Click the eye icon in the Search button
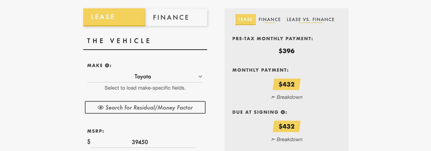The height and width of the screenshot is (151, 431). coord(101,108)
